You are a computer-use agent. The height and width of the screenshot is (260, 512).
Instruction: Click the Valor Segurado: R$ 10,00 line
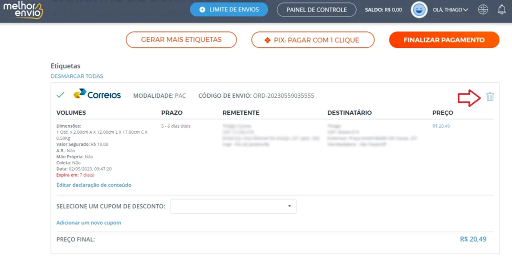coord(82,144)
